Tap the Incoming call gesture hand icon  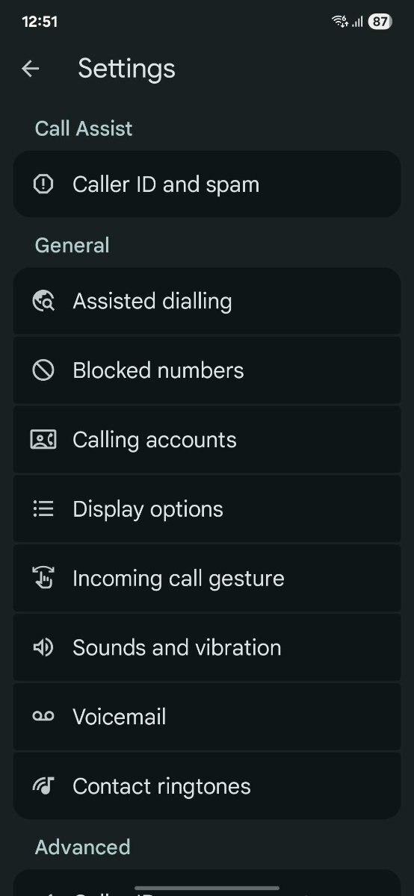click(43, 579)
